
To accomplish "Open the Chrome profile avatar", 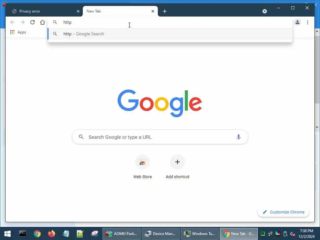I will pos(297,22).
